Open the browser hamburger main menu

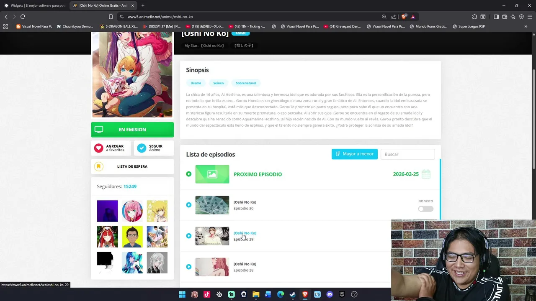pos(530,17)
